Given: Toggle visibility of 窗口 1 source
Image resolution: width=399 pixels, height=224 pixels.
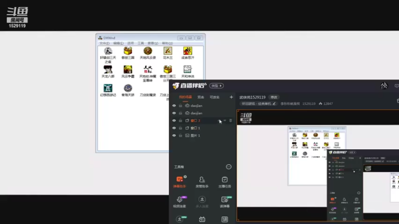Looking at the screenshot, I should coord(174,128).
